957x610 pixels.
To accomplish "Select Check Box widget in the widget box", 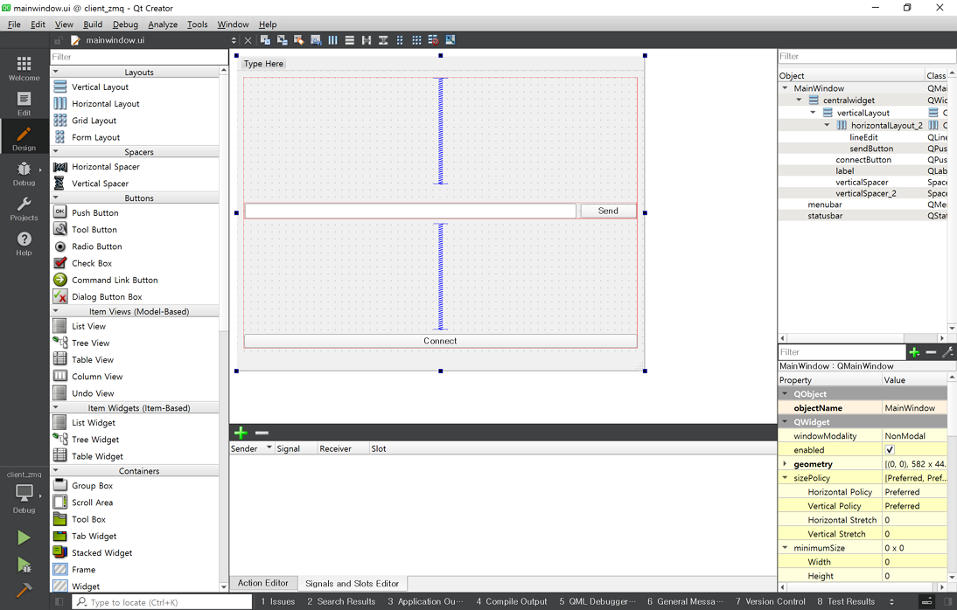I will pos(91,263).
